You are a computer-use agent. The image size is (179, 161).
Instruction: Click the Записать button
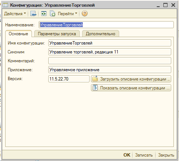tap(144, 155)
